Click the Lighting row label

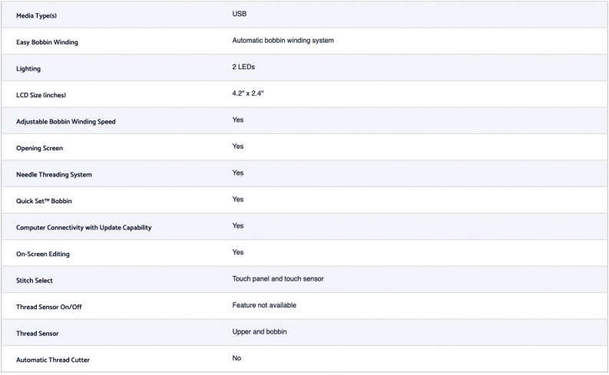(x=28, y=69)
